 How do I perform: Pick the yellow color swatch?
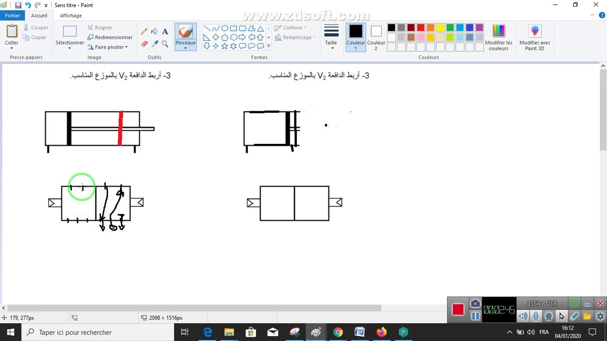click(440, 28)
